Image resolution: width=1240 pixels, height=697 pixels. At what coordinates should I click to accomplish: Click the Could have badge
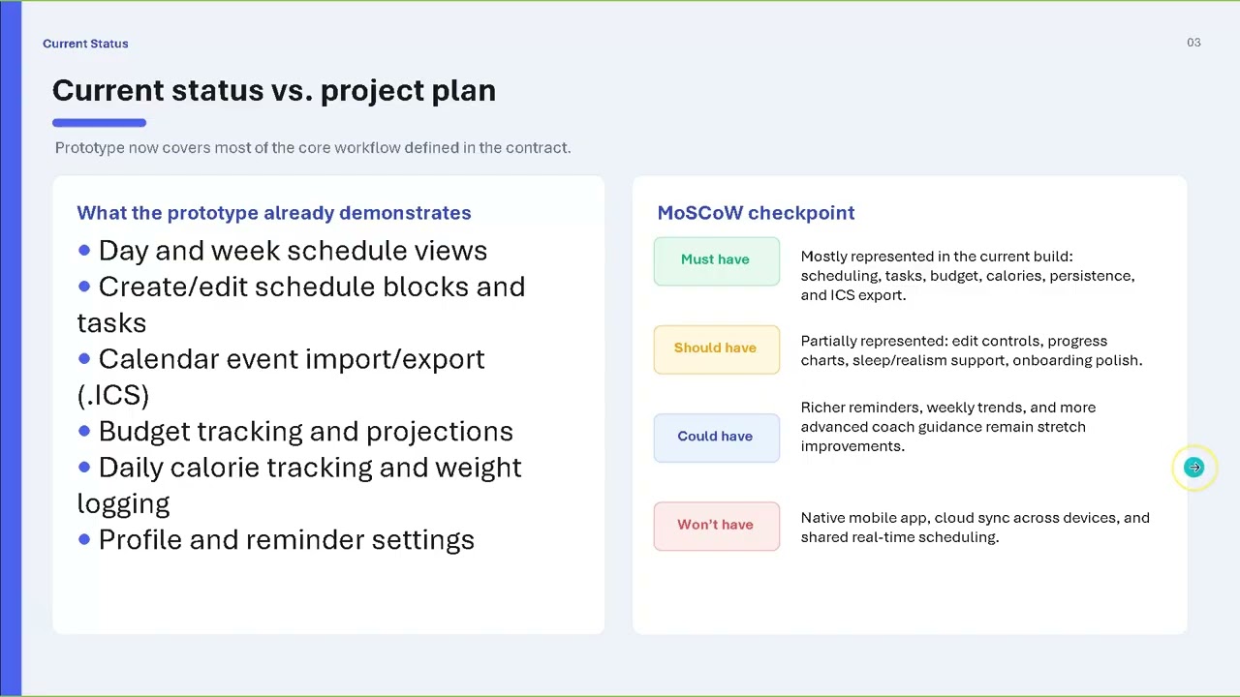tap(716, 437)
